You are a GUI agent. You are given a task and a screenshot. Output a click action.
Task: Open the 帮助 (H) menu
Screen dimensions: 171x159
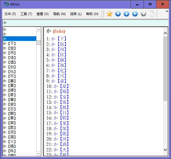tap(92, 14)
